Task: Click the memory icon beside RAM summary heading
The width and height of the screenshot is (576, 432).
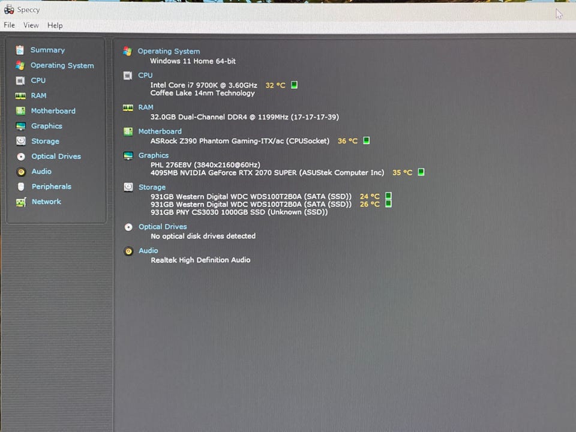Action: 128,107
